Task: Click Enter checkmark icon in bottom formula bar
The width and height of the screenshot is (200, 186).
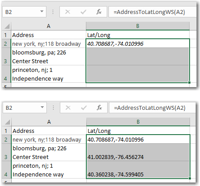Action: (x=84, y=108)
